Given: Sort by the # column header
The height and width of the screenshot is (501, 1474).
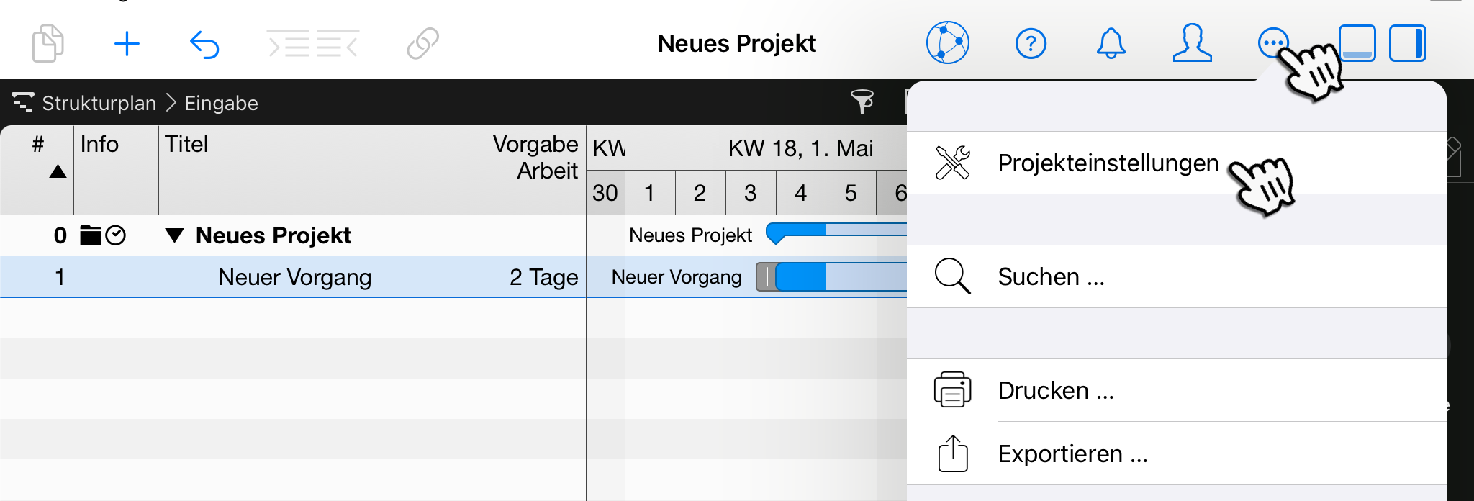Looking at the screenshot, I should point(37,170).
